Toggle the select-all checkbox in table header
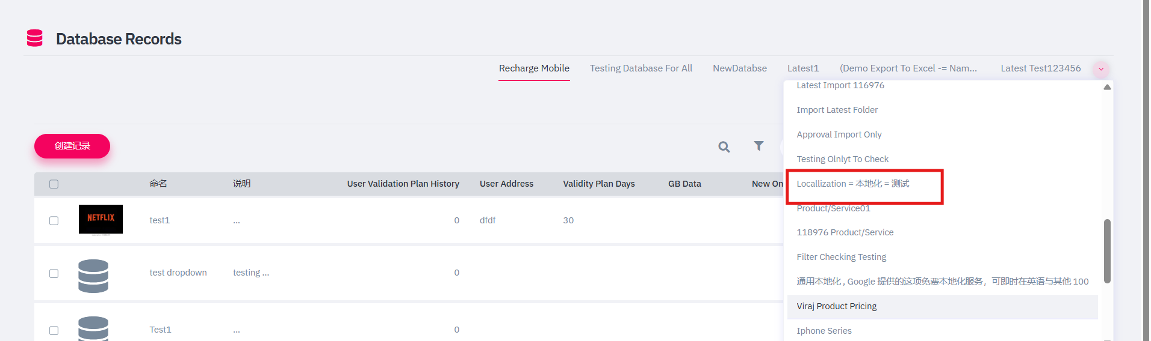Image resolution: width=1151 pixels, height=341 pixels. click(54, 184)
